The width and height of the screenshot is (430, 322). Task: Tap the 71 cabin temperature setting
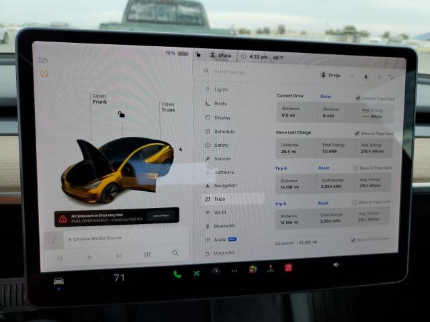(119, 278)
